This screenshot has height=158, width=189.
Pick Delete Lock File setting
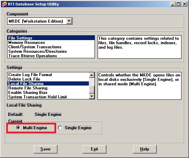tap(24, 79)
